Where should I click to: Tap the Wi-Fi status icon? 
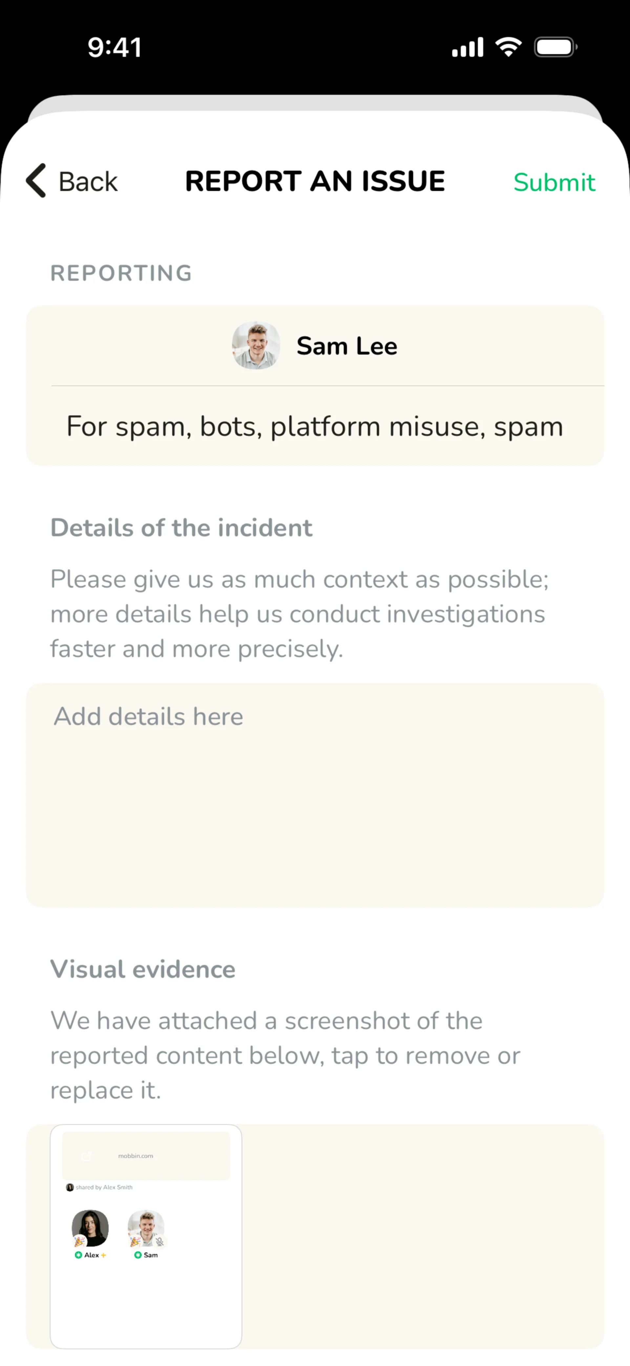coord(508,47)
